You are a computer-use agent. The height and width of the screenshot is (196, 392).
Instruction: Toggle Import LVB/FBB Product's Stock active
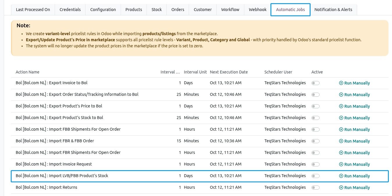316,176
